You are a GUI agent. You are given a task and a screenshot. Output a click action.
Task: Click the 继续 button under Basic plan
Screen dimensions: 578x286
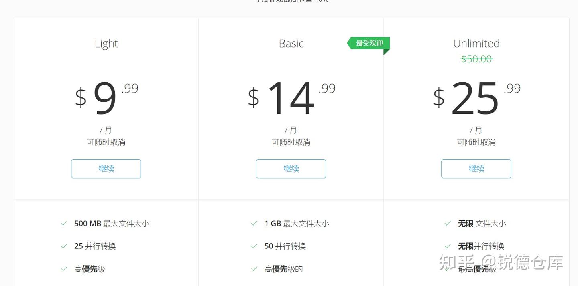click(291, 169)
